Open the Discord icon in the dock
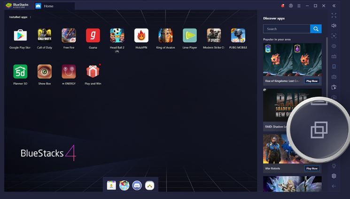 [137, 185]
